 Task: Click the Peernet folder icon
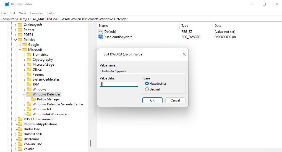29,74
